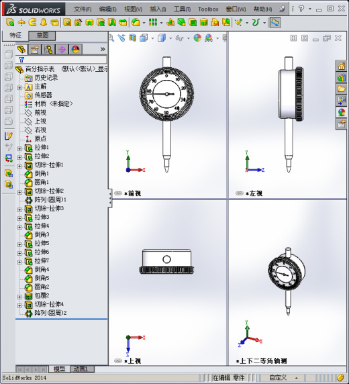The image size is (349, 384).
Task: Open the 视图(V) menu
Action: click(134, 9)
